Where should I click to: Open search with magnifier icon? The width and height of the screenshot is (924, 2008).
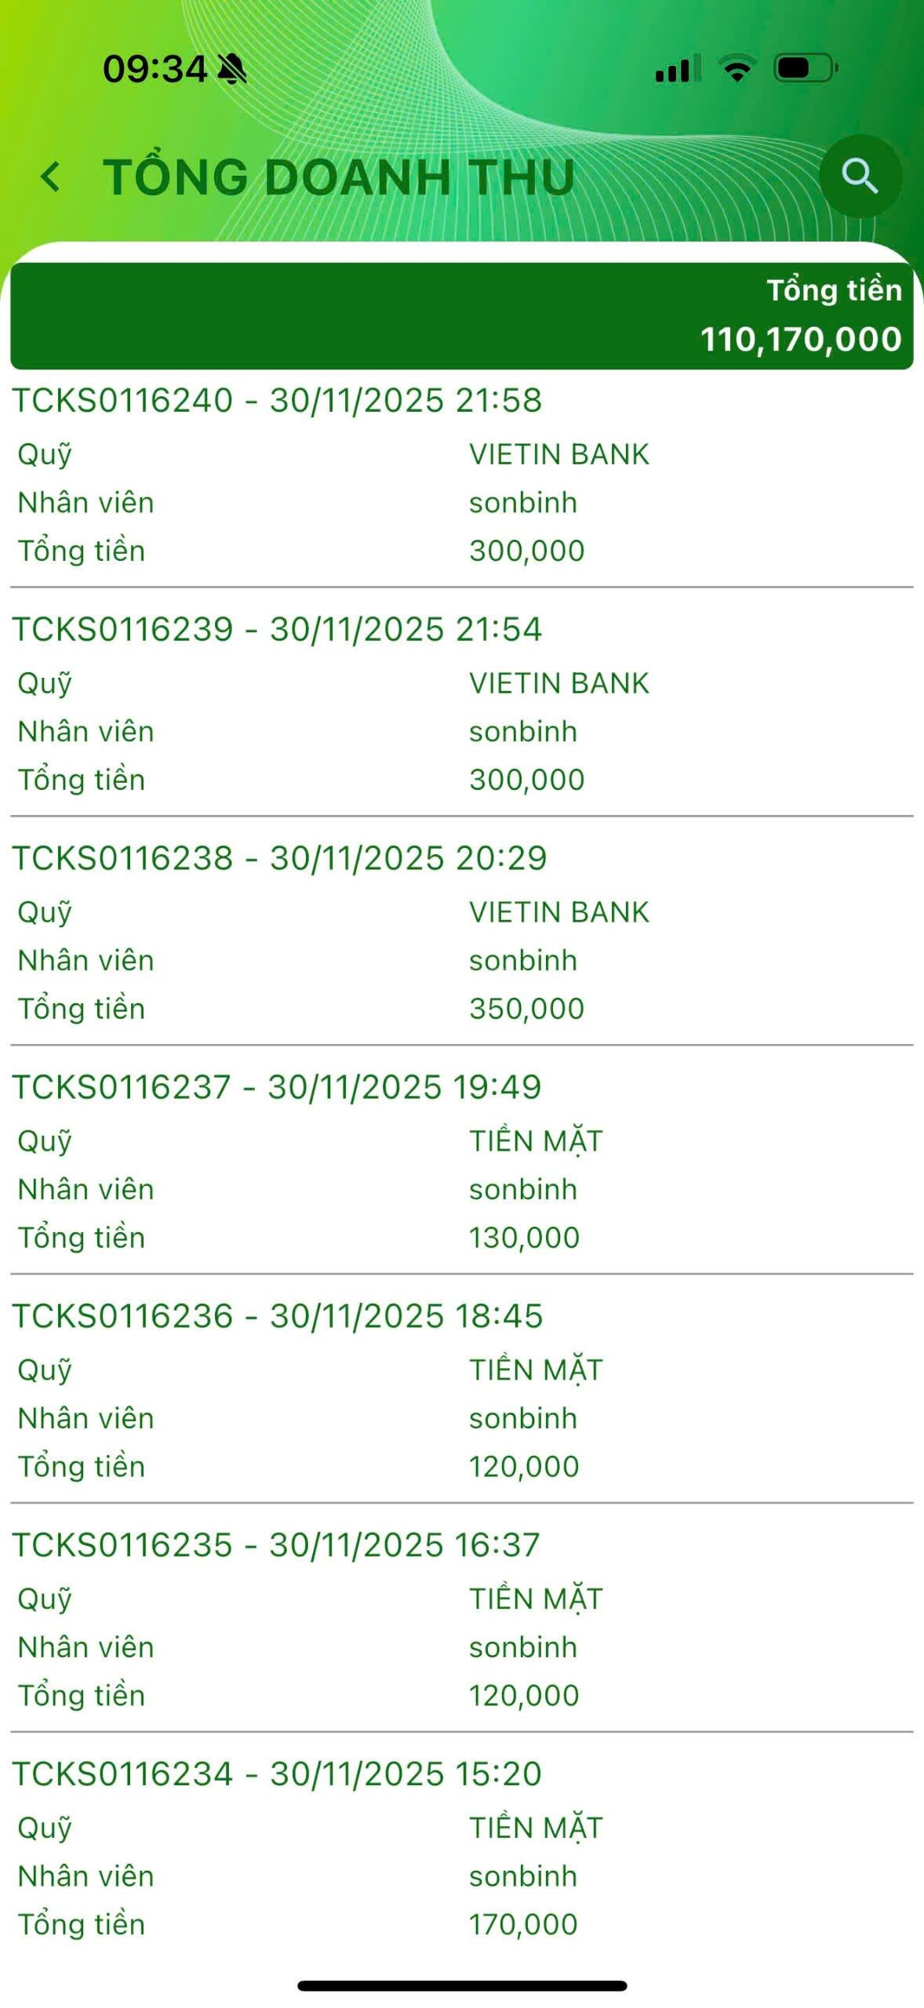pos(860,176)
